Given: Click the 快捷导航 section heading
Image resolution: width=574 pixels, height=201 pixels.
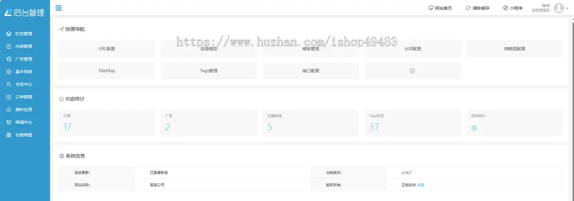Looking at the screenshot, I should (75, 29).
